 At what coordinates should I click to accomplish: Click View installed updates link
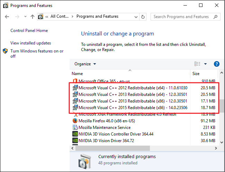[x=30, y=43]
